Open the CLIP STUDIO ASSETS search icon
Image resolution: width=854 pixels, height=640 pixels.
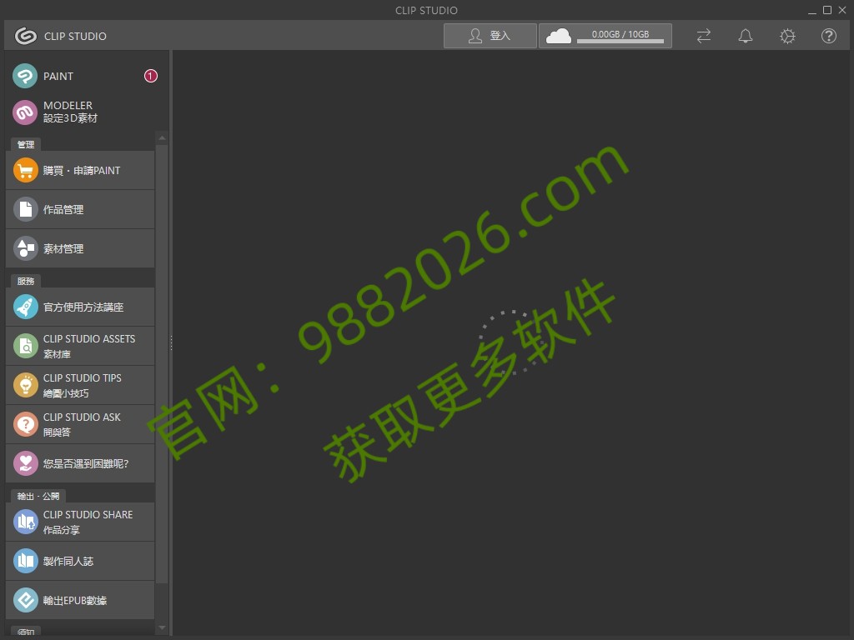(x=25, y=346)
